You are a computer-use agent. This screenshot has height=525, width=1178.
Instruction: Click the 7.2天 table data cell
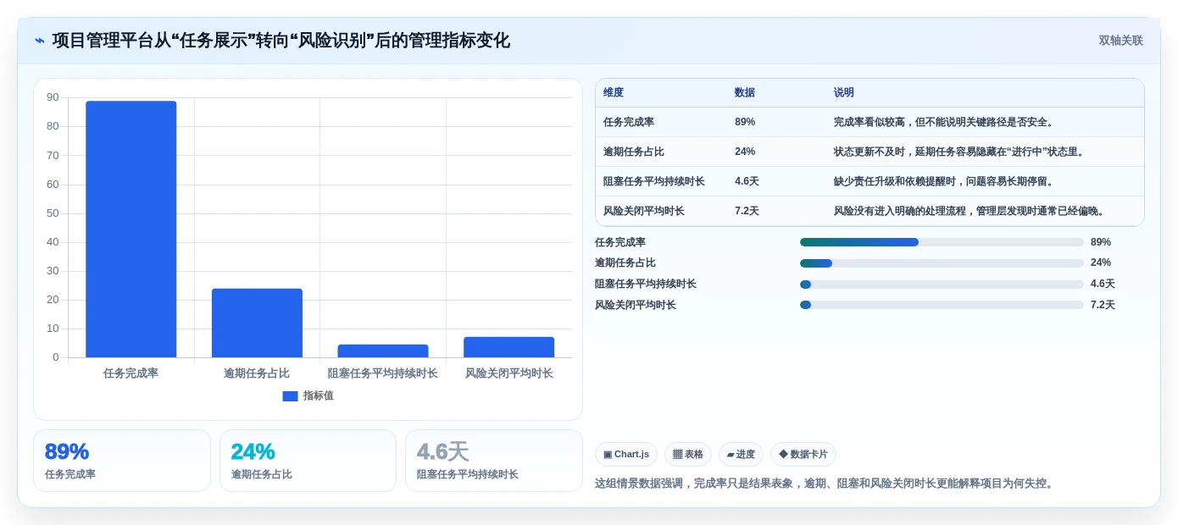tap(747, 211)
